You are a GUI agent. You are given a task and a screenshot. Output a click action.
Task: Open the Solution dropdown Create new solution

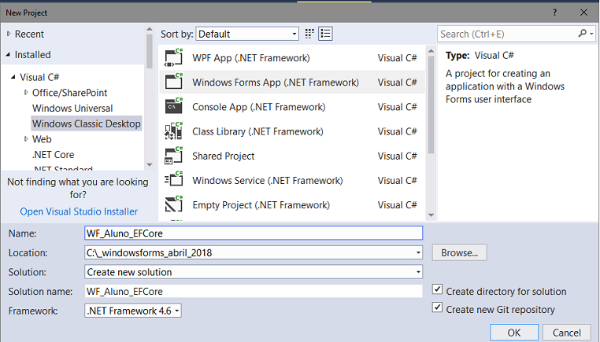click(x=254, y=272)
